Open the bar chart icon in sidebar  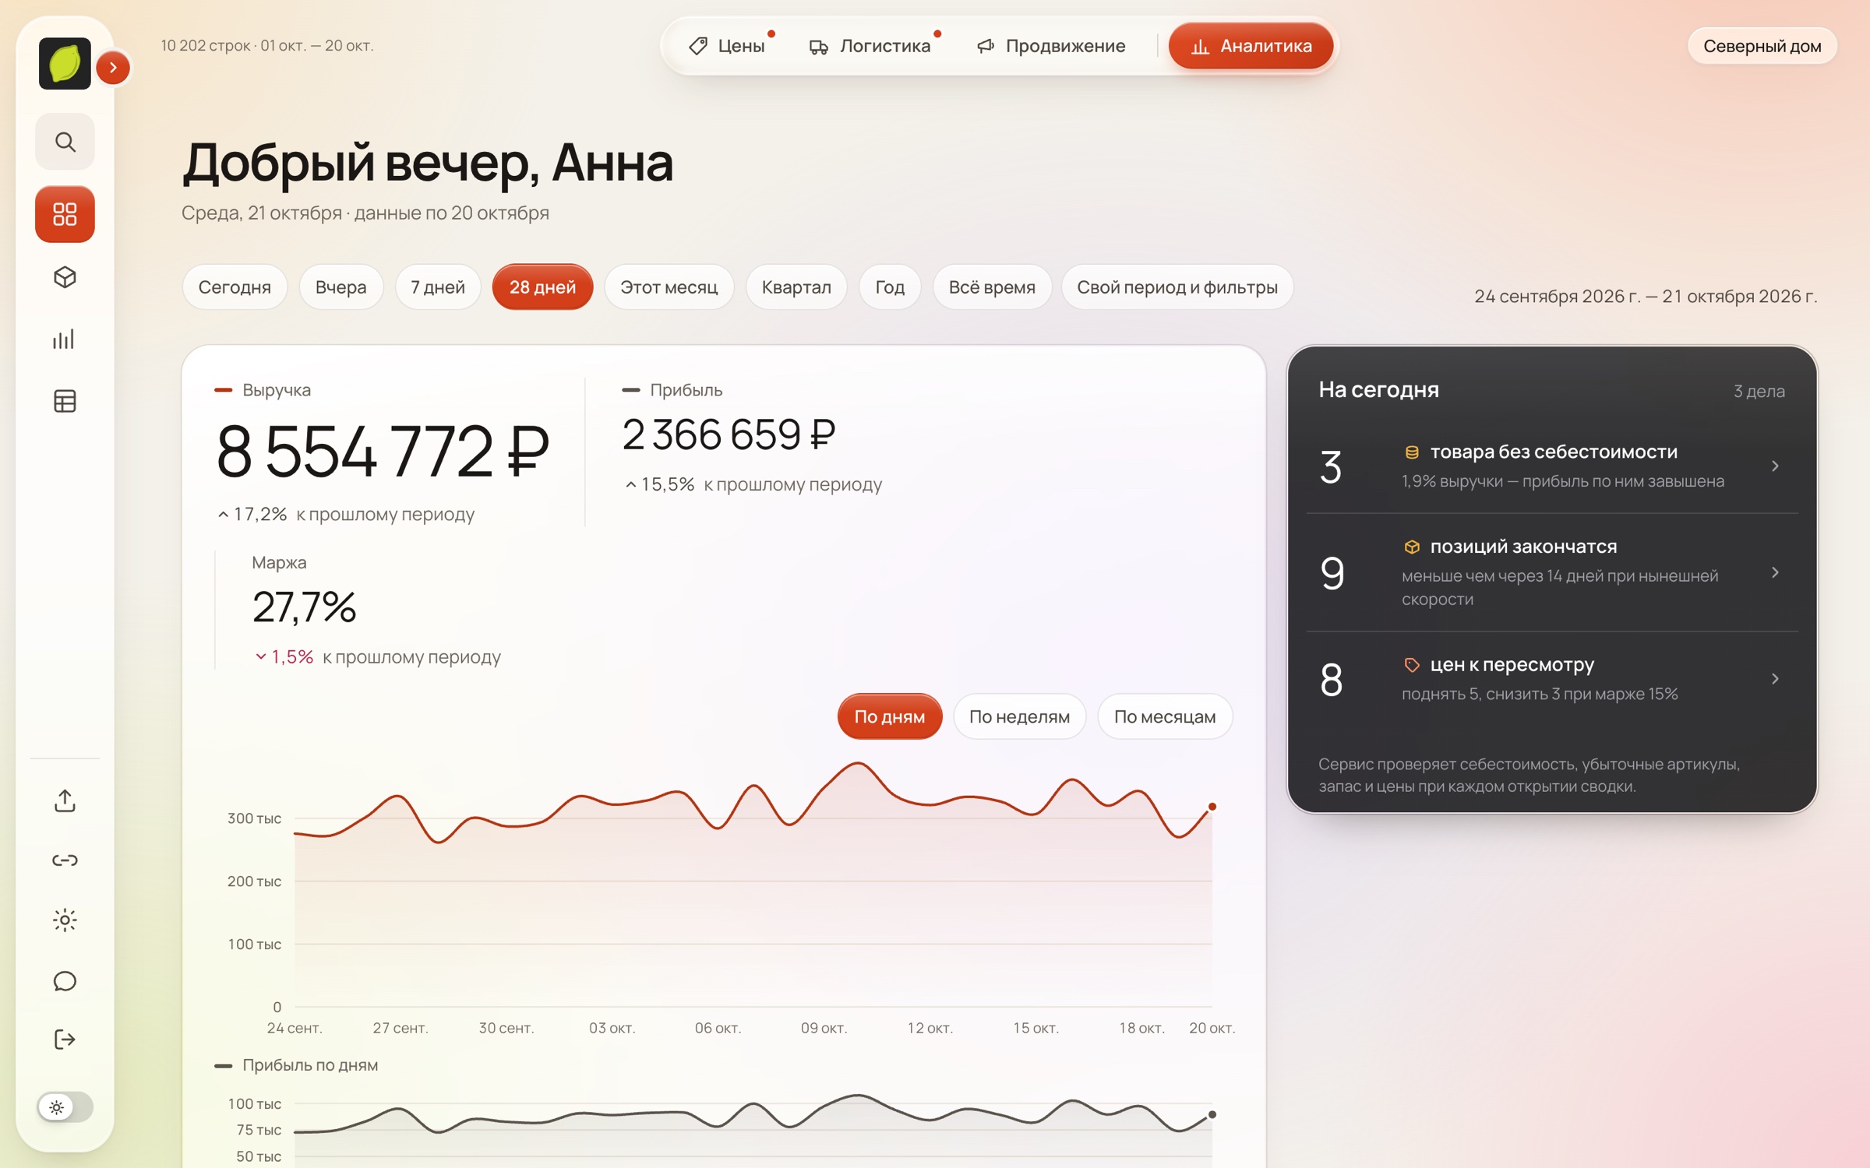click(x=65, y=339)
